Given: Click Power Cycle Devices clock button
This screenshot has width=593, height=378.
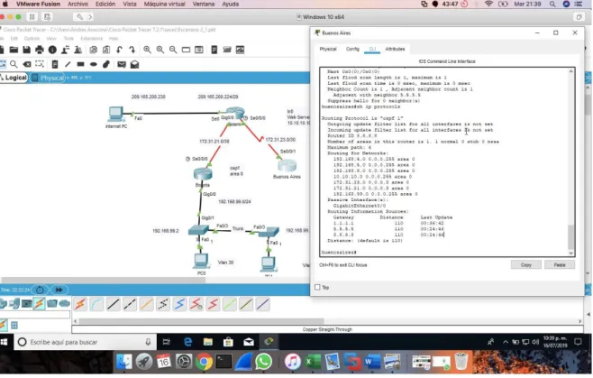Looking at the screenshot, I should point(40,290).
